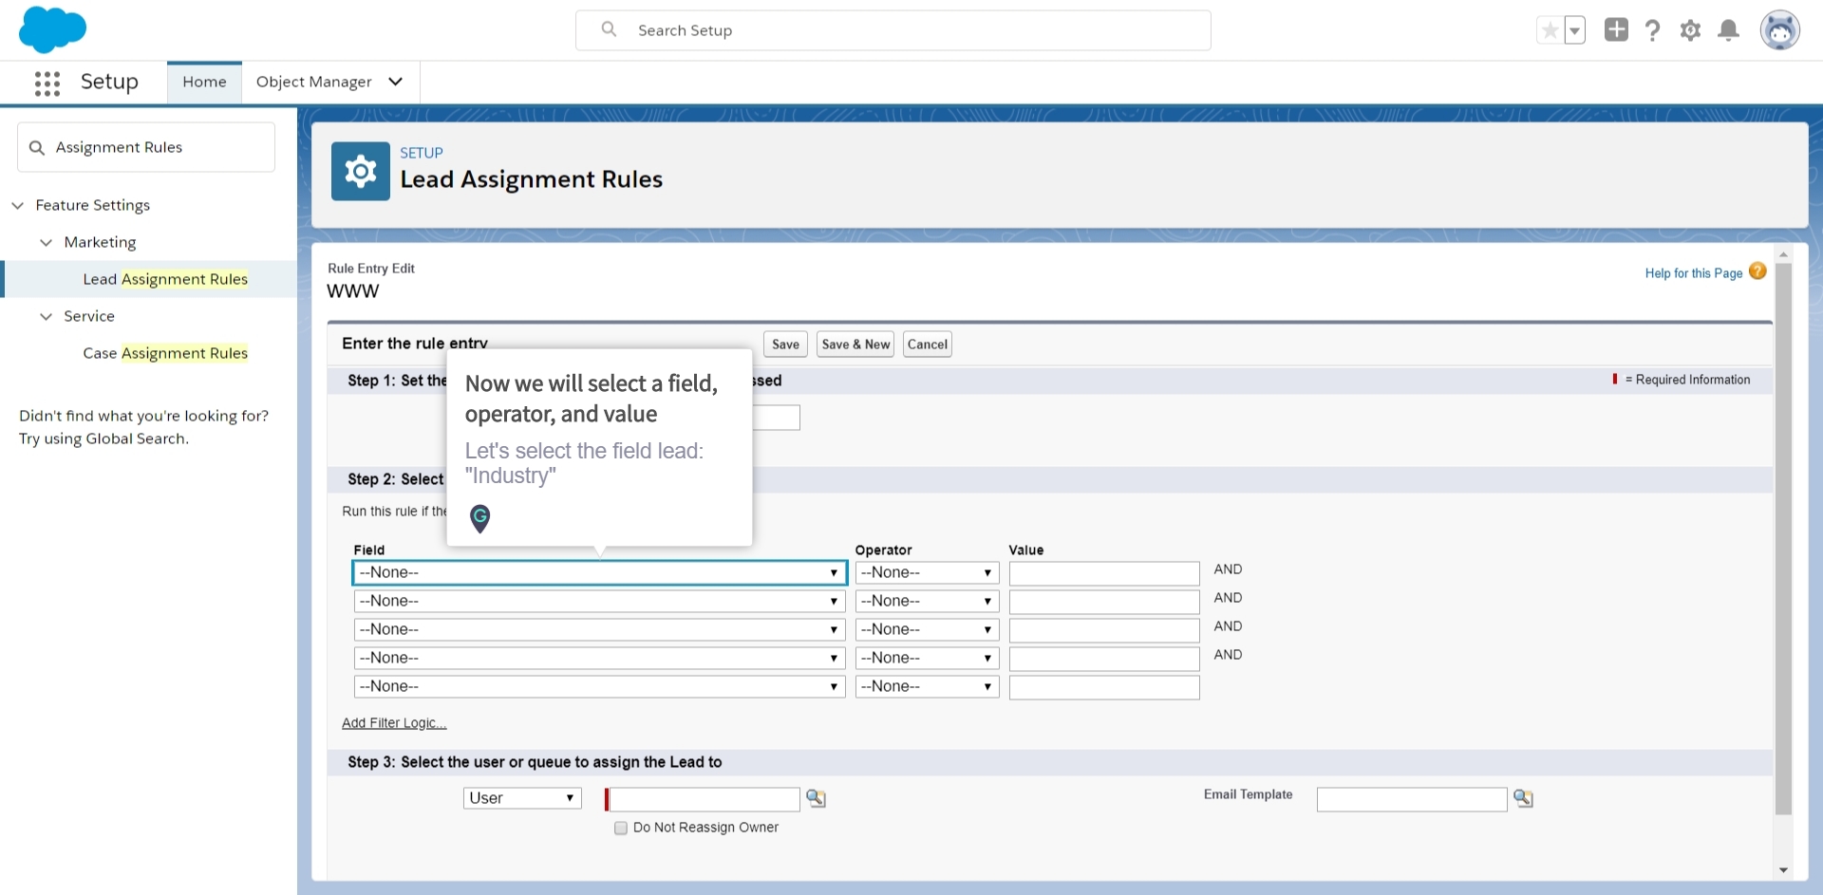This screenshot has width=1823, height=895.
Task: Click the sort order input box
Action: [777, 418]
